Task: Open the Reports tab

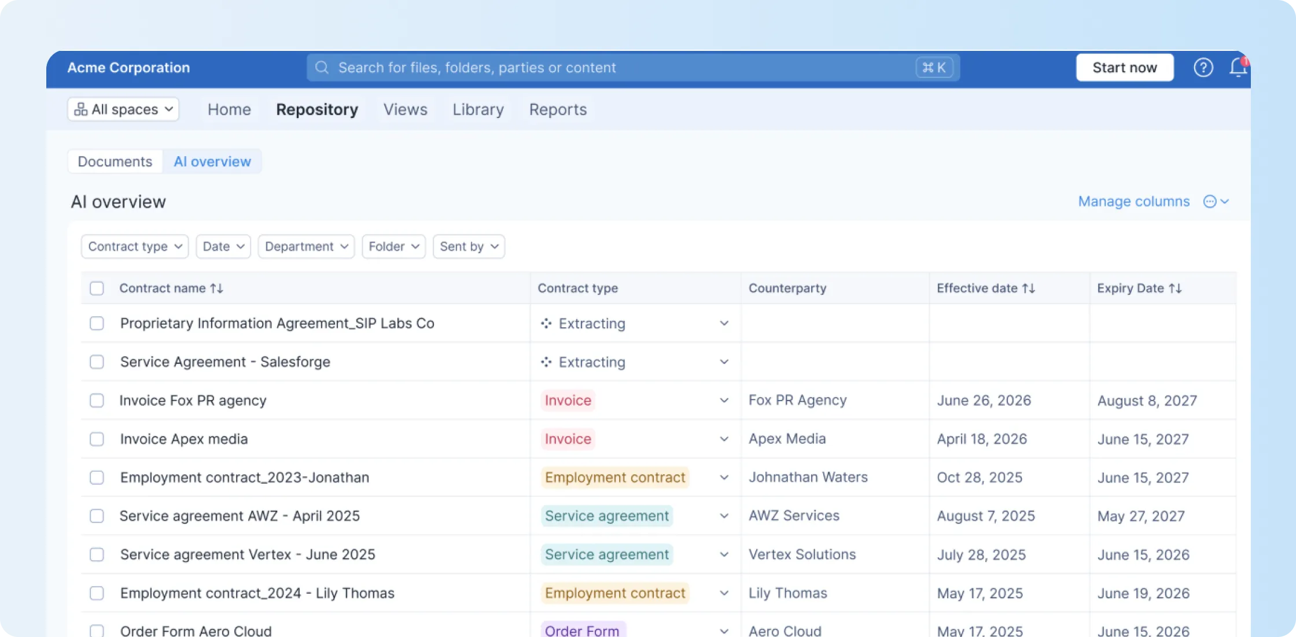Action: (558, 109)
